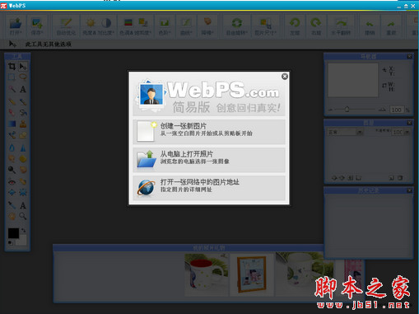Open the layer blend mode dropdown

click(345, 132)
